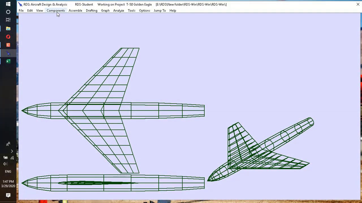Open the Windows Start menu
The width and height of the screenshot is (362, 203).
pos(8,4)
